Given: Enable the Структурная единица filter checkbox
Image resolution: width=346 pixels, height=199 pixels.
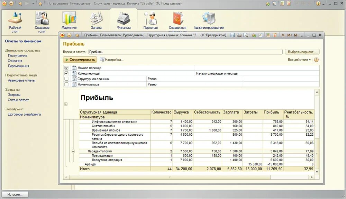Looking at the screenshot, I should point(66,79).
